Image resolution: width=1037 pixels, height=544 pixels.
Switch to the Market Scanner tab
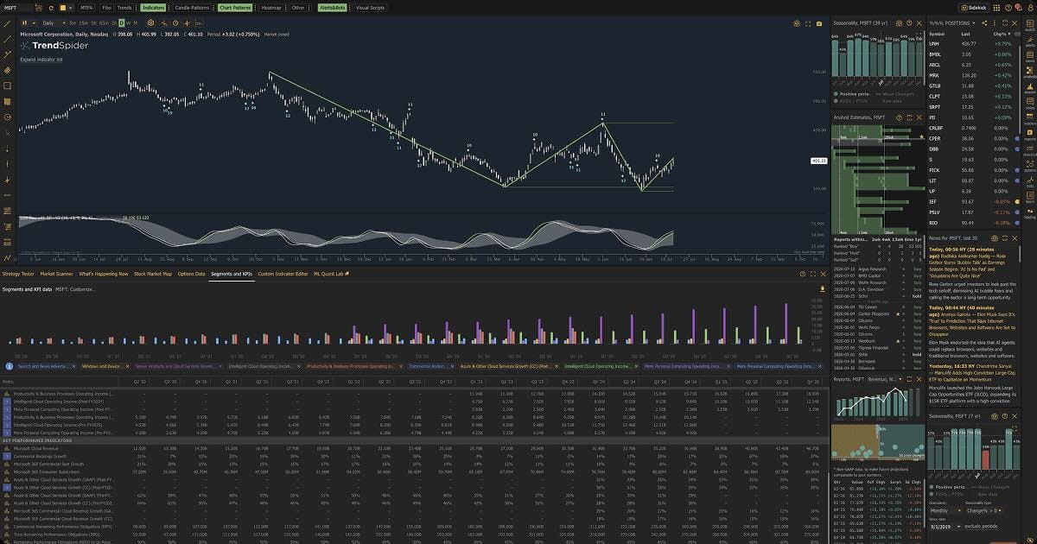click(x=56, y=274)
